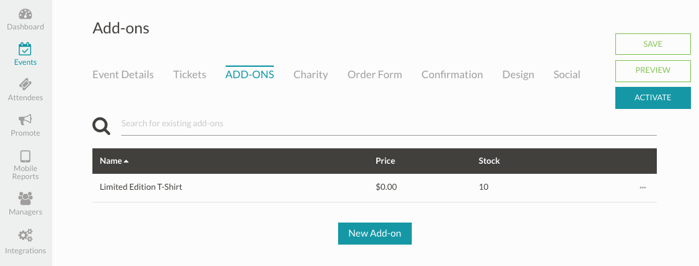Click the PREVIEW button
Image resolution: width=699 pixels, height=266 pixels.
653,71
